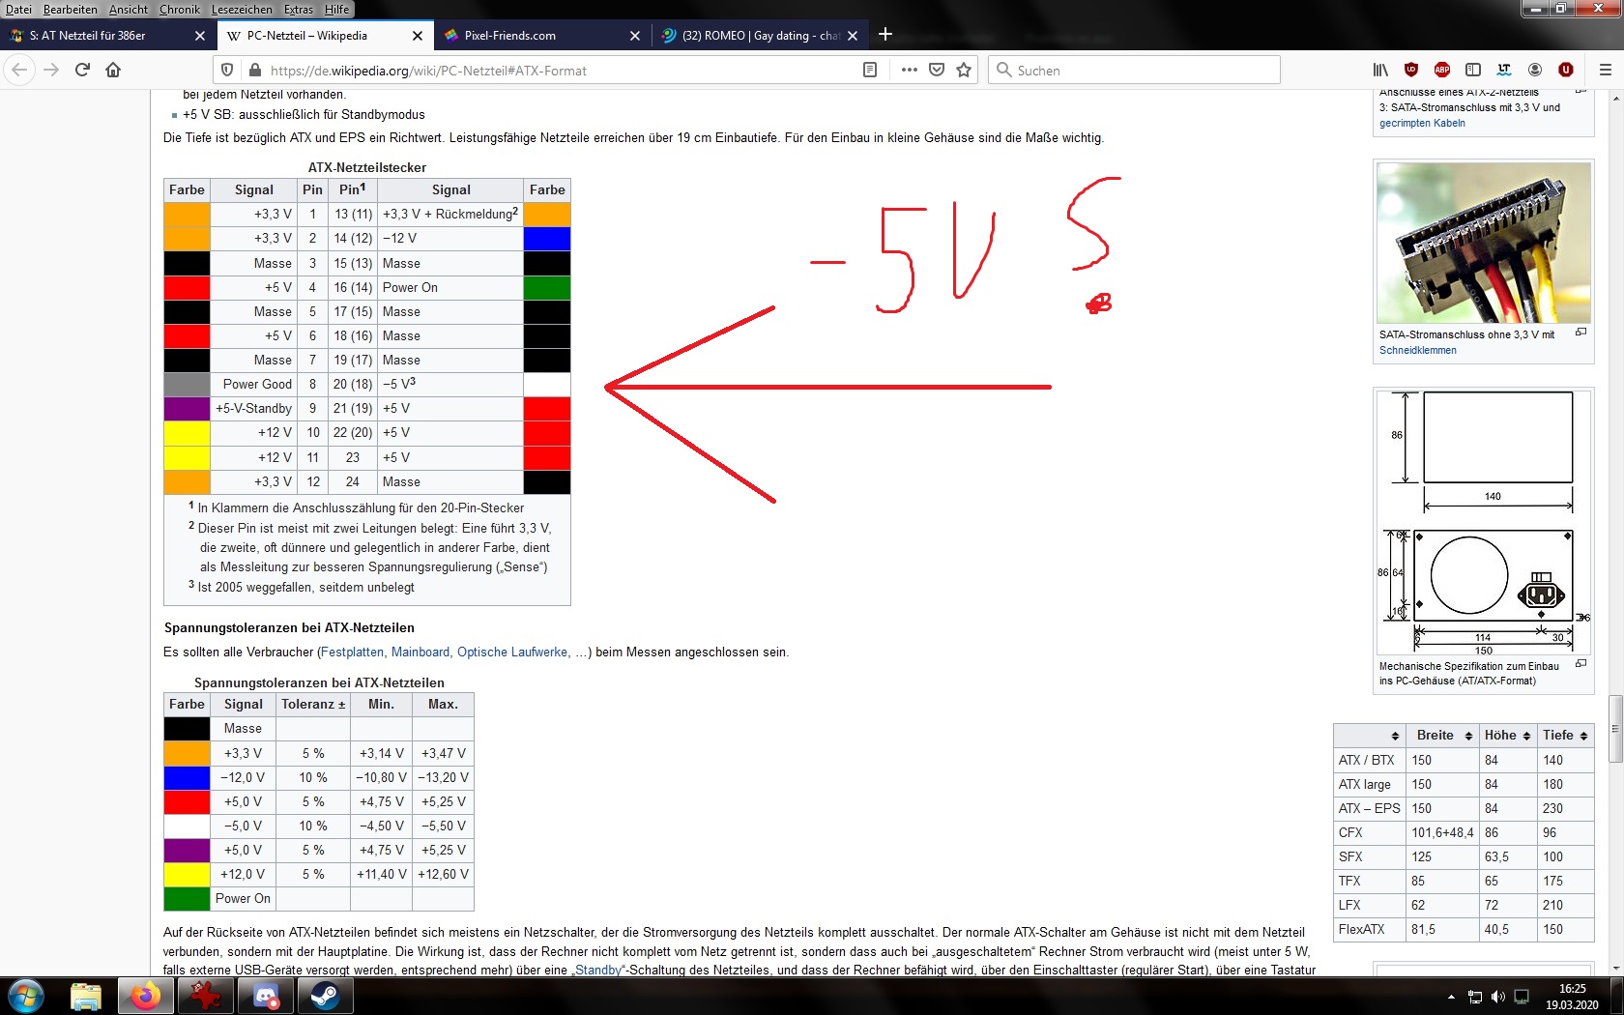Viewport: 1624px width, 1015px height.
Task: Open the Optische Laufwerke link
Action: 512,652
